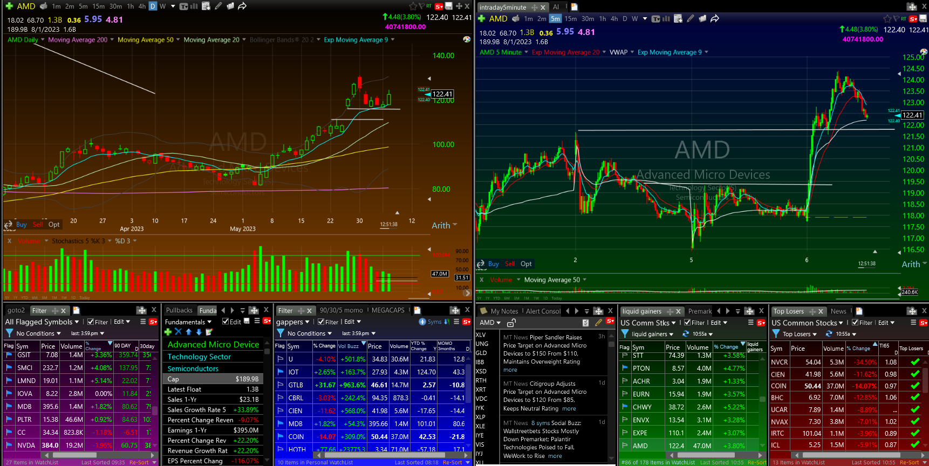Click the share arrow on the 5-minute chart
The image size is (929, 466).
(x=715, y=18)
